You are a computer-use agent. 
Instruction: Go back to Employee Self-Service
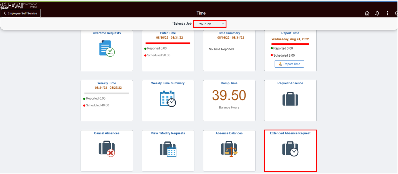pos(21,13)
